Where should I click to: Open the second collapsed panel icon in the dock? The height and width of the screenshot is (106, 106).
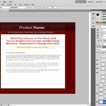click(x=93, y=18)
